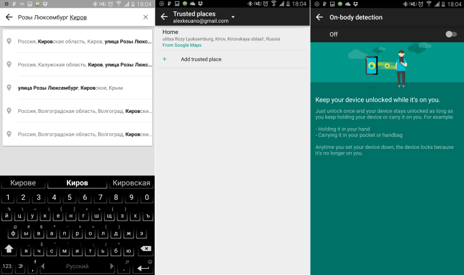Tap back arrow in On-body detection header
The height and width of the screenshot is (275, 464).
click(x=319, y=17)
